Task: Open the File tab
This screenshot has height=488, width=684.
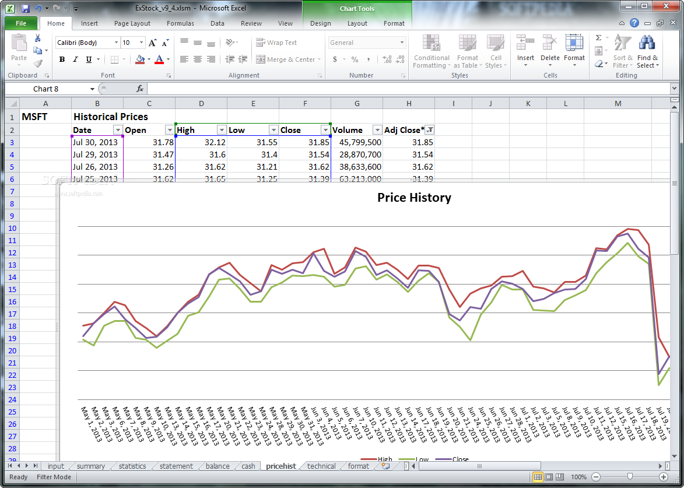Action: click(x=20, y=23)
